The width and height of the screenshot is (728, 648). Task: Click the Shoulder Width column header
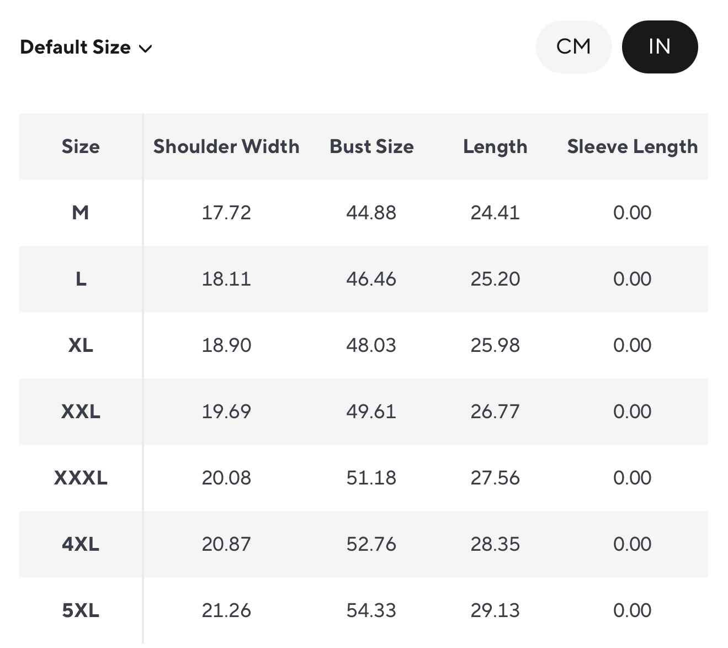coord(226,146)
